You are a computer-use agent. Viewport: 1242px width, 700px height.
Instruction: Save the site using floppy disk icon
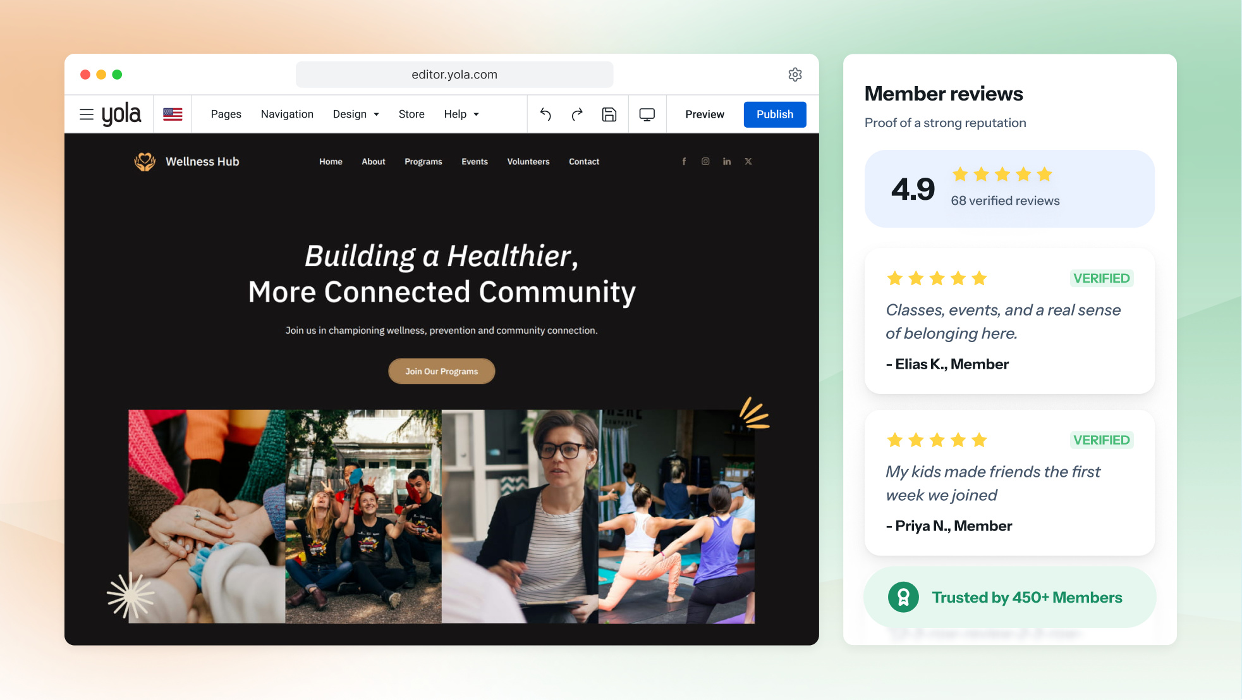coord(609,114)
